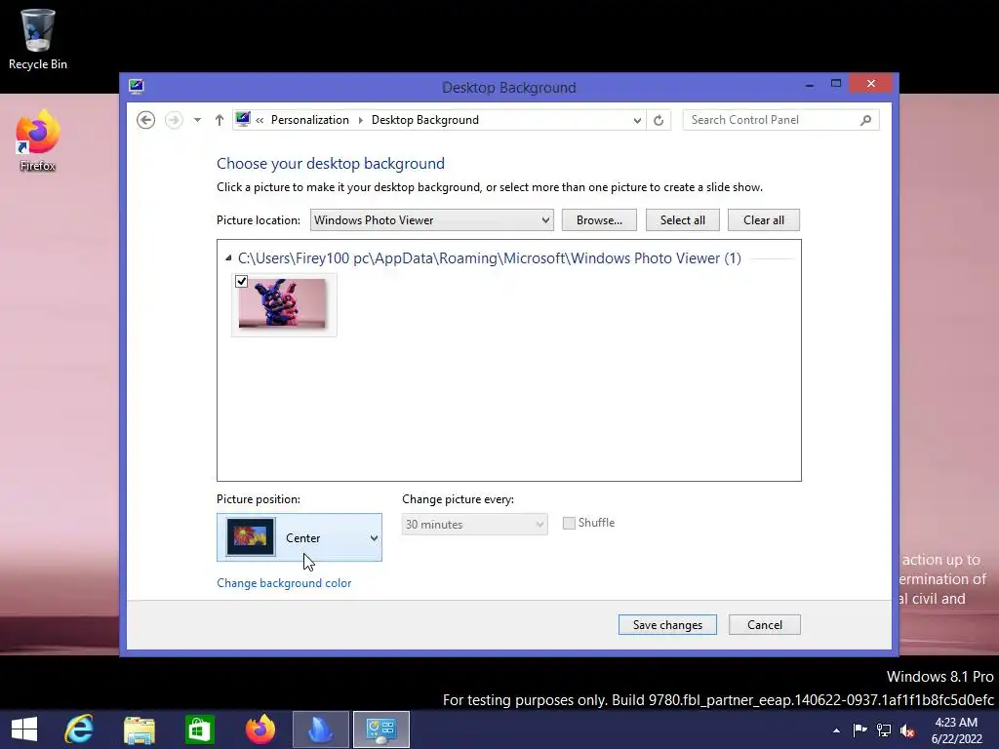Click the Cancel button
Screen dimensions: 999x749
pos(765,625)
